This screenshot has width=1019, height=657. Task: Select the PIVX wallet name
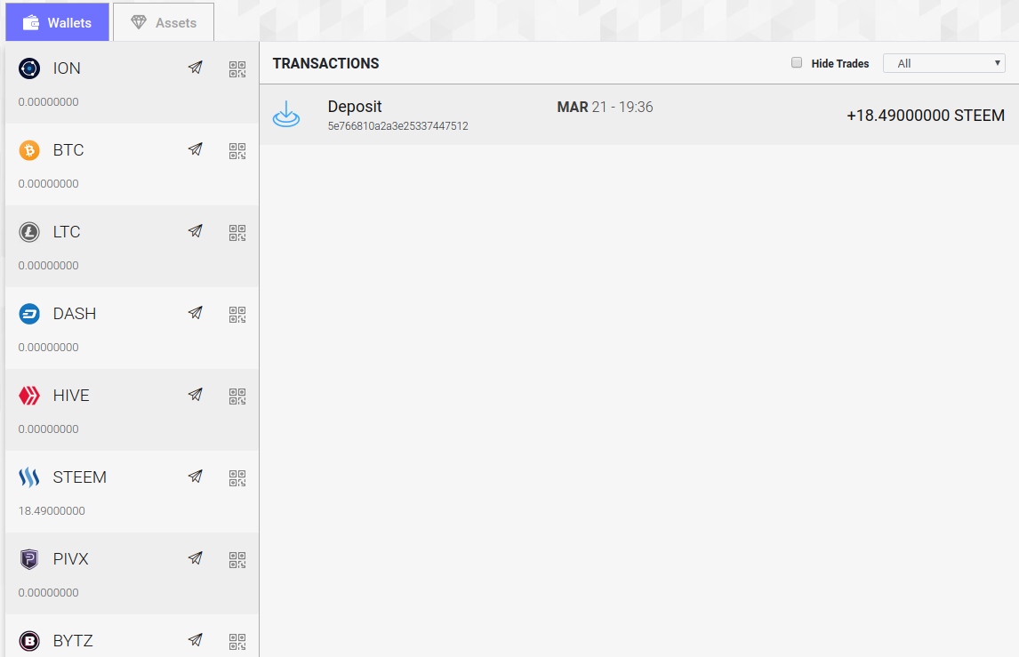click(71, 559)
